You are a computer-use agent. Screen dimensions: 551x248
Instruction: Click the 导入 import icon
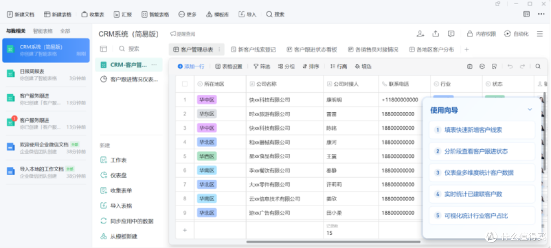(x=241, y=14)
